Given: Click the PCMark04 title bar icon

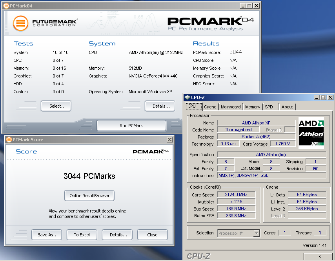Looking at the screenshot, I should point(6,6).
